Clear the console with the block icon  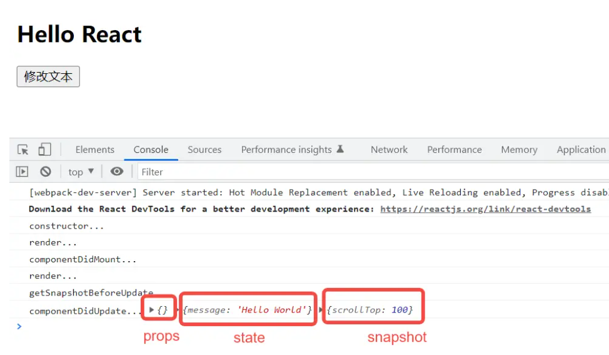tap(46, 172)
